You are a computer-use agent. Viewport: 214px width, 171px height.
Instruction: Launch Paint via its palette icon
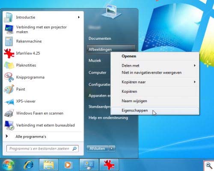(x=9, y=89)
